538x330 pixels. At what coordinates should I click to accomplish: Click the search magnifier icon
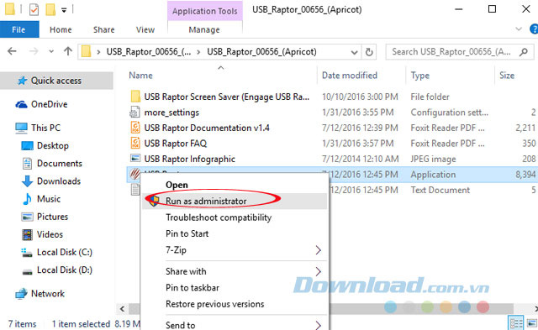(x=524, y=52)
